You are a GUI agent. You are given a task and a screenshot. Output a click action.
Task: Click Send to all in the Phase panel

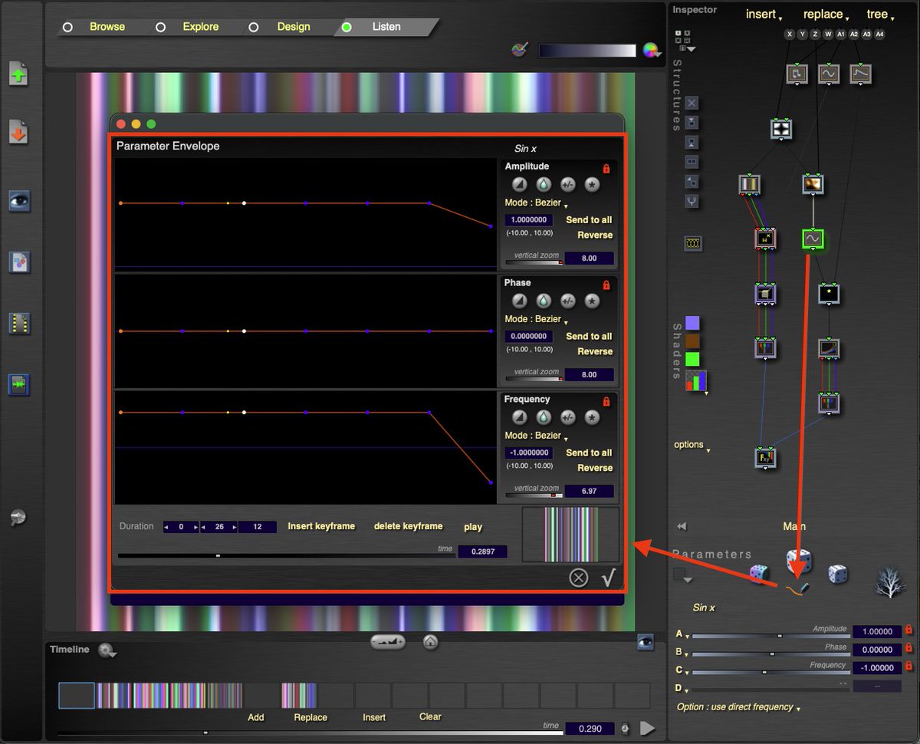(589, 336)
